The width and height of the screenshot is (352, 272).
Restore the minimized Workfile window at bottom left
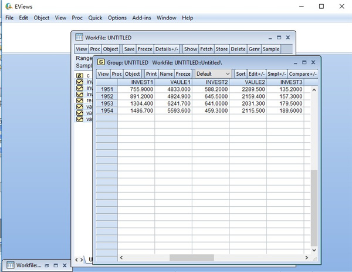48,266
